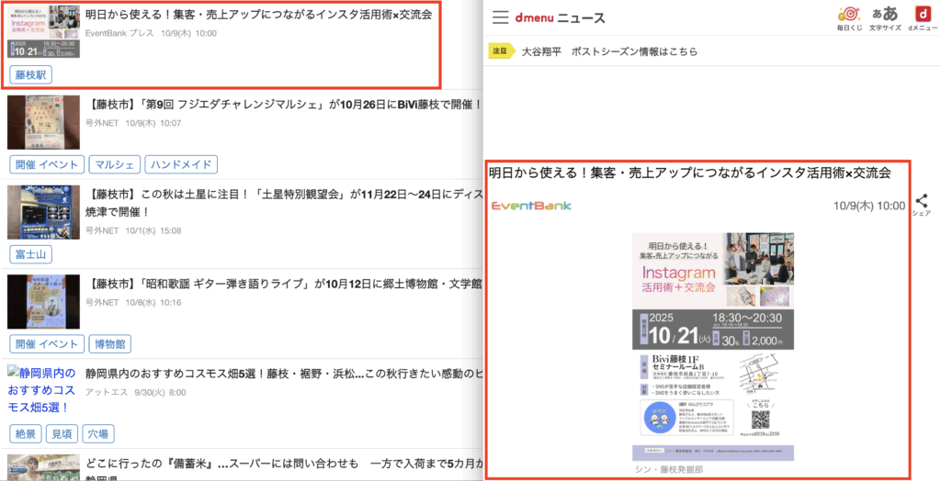Click the フジエダチャレンジマルシェ article thumbnail

(x=43, y=122)
